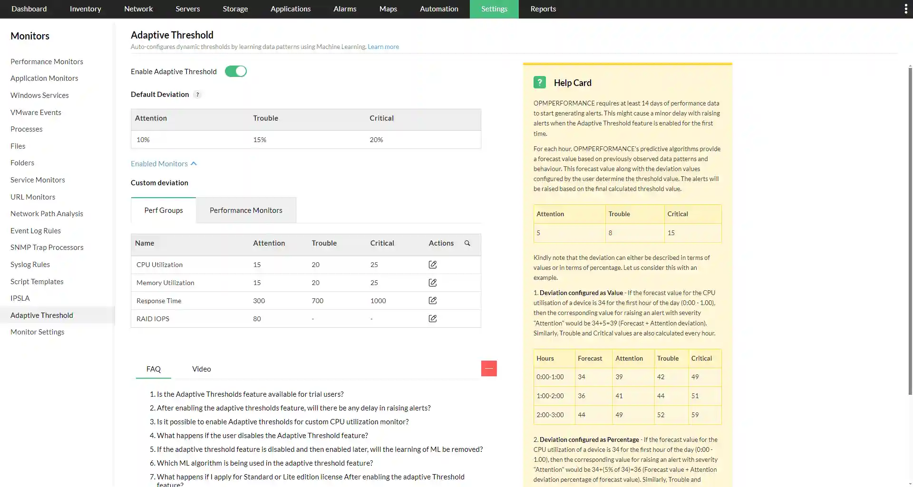Open the Video tab

click(201, 369)
